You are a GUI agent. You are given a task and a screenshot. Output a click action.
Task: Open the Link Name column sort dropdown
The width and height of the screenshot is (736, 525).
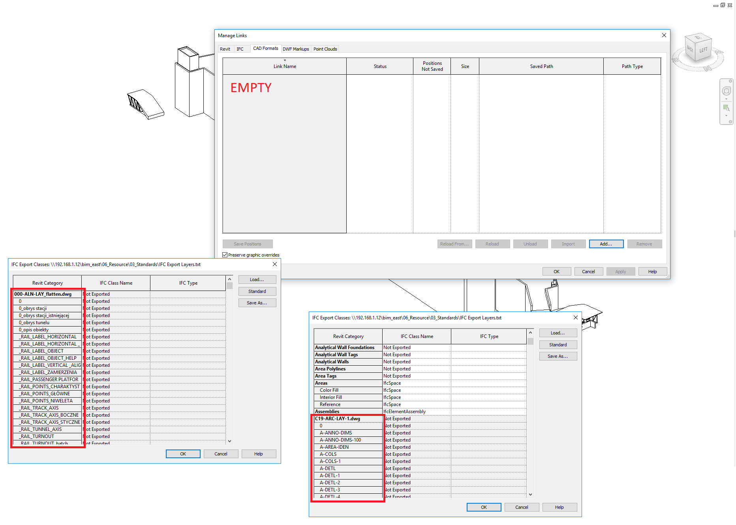(285, 60)
